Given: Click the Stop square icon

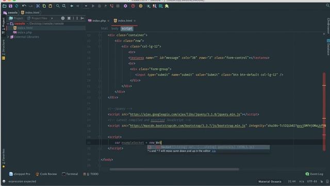Looking at the screenshot, I should [x=118, y=6].
